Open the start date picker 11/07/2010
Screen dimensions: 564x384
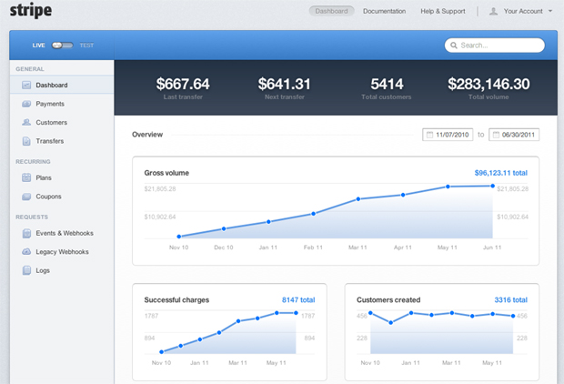448,135
